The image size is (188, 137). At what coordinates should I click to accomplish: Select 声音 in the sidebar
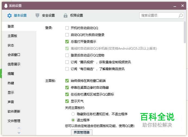point(19,102)
